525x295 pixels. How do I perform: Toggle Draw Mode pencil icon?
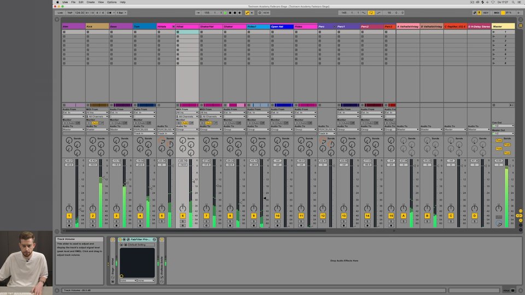click(475, 13)
